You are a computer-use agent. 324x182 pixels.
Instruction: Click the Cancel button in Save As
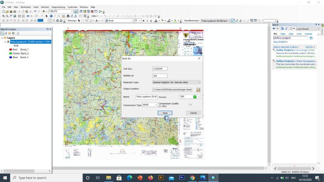click(193, 113)
